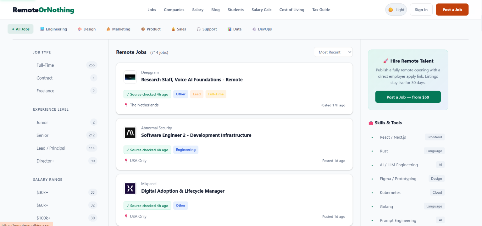This screenshot has height=226, width=482.
Task: Open the Tax Guide navigation item
Action: tap(321, 10)
